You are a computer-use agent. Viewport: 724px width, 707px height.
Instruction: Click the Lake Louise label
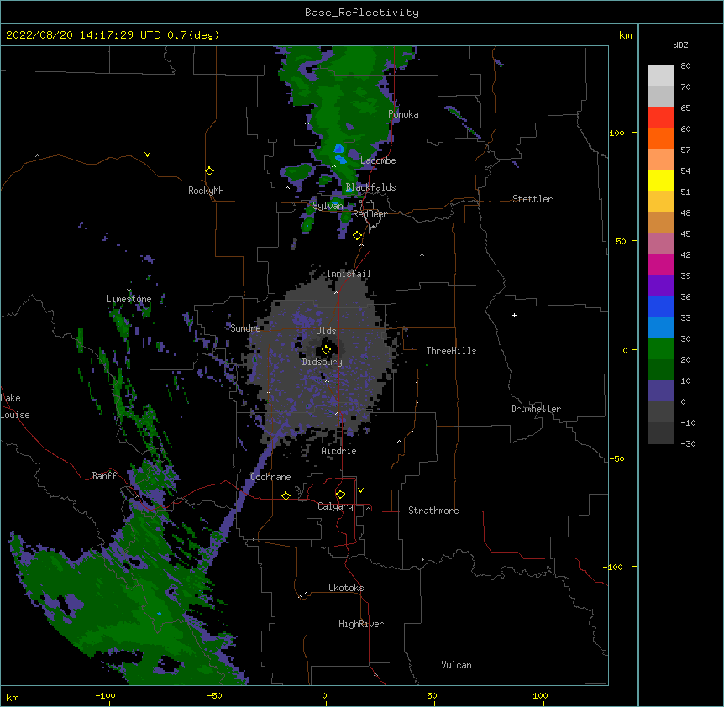(x=15, y=406)
